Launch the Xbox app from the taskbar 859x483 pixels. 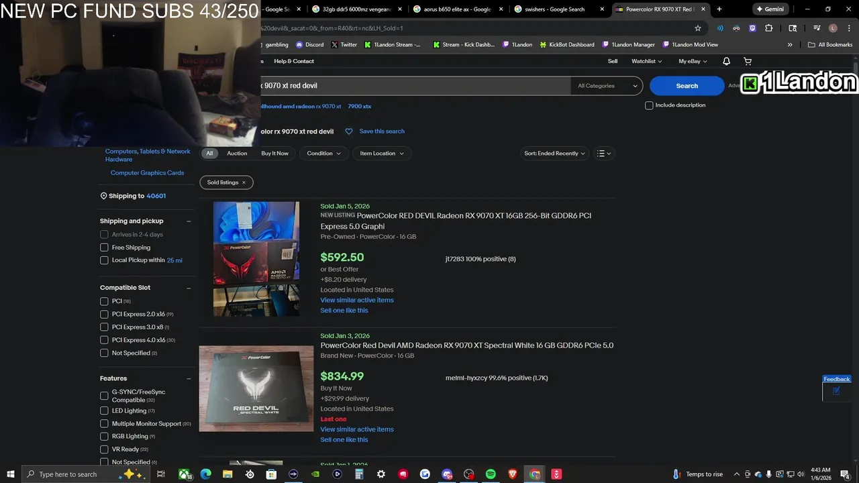click(184, 474)
